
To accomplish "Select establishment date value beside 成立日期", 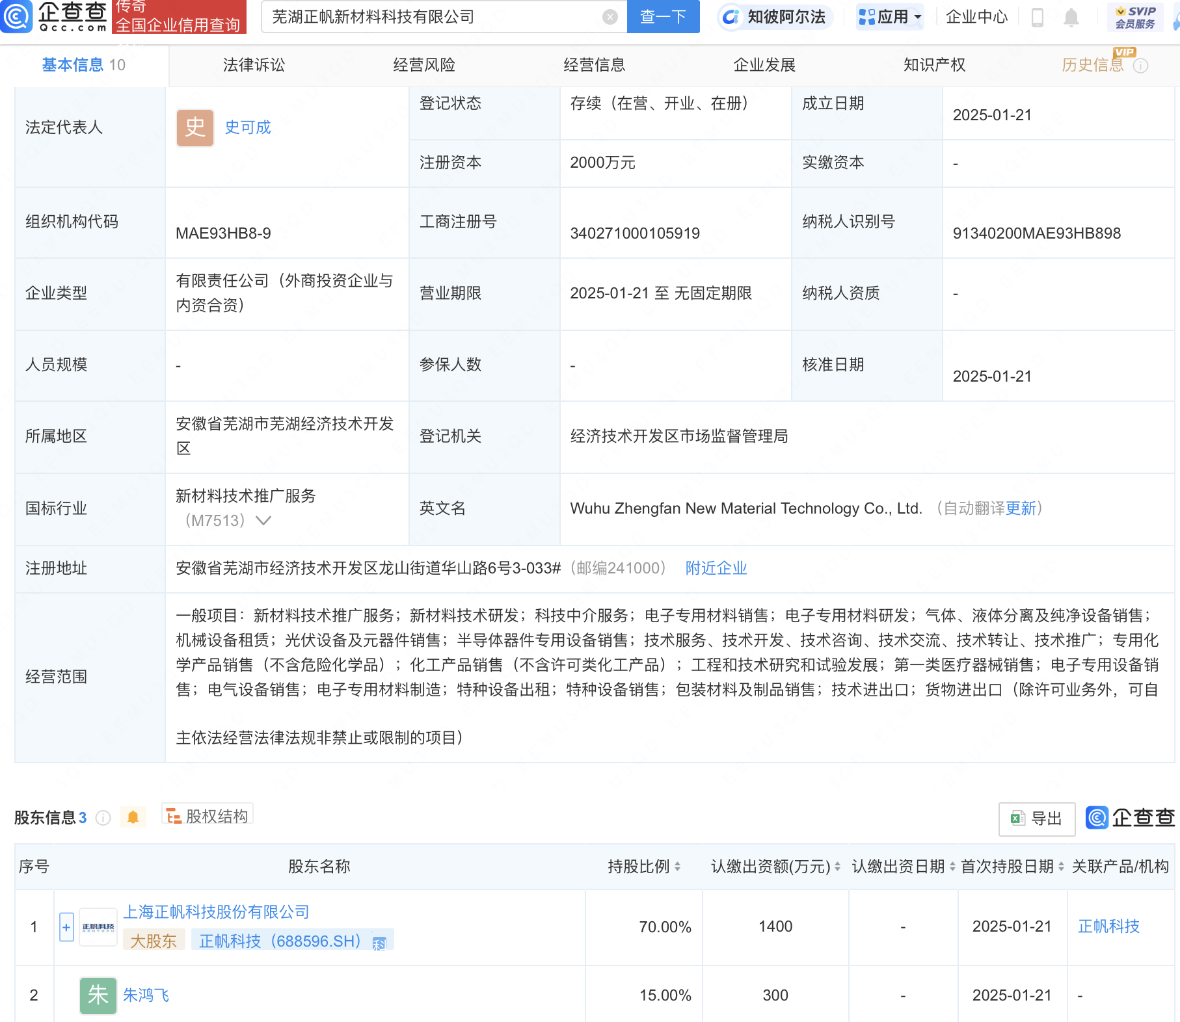I will pyautogui.click(x=992, y=115).
